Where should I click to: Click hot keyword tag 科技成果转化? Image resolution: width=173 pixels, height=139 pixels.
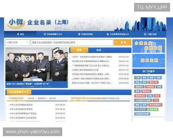(x=155, y=105)
